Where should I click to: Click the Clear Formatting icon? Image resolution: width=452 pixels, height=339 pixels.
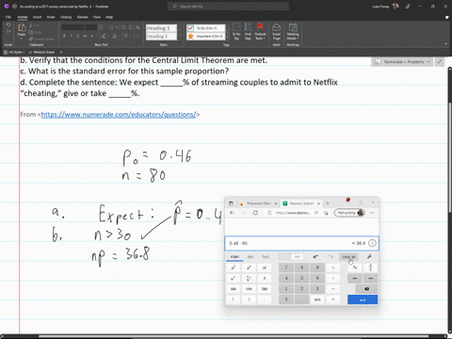tap(137, 27)
